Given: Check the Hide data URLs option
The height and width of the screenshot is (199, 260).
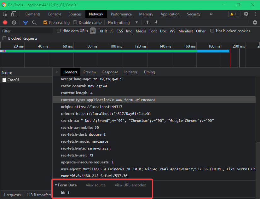Looking at the screenshot, I should (59, 31).
